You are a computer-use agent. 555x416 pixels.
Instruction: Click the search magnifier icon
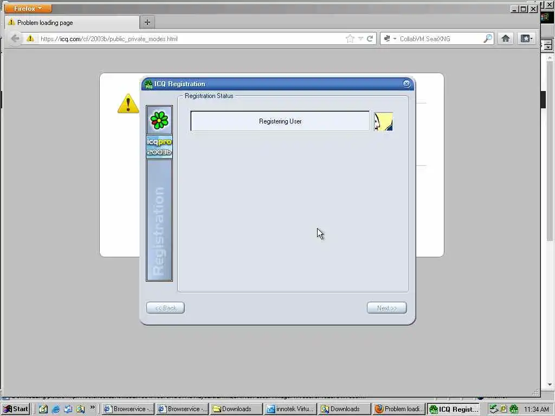(488, 38)
